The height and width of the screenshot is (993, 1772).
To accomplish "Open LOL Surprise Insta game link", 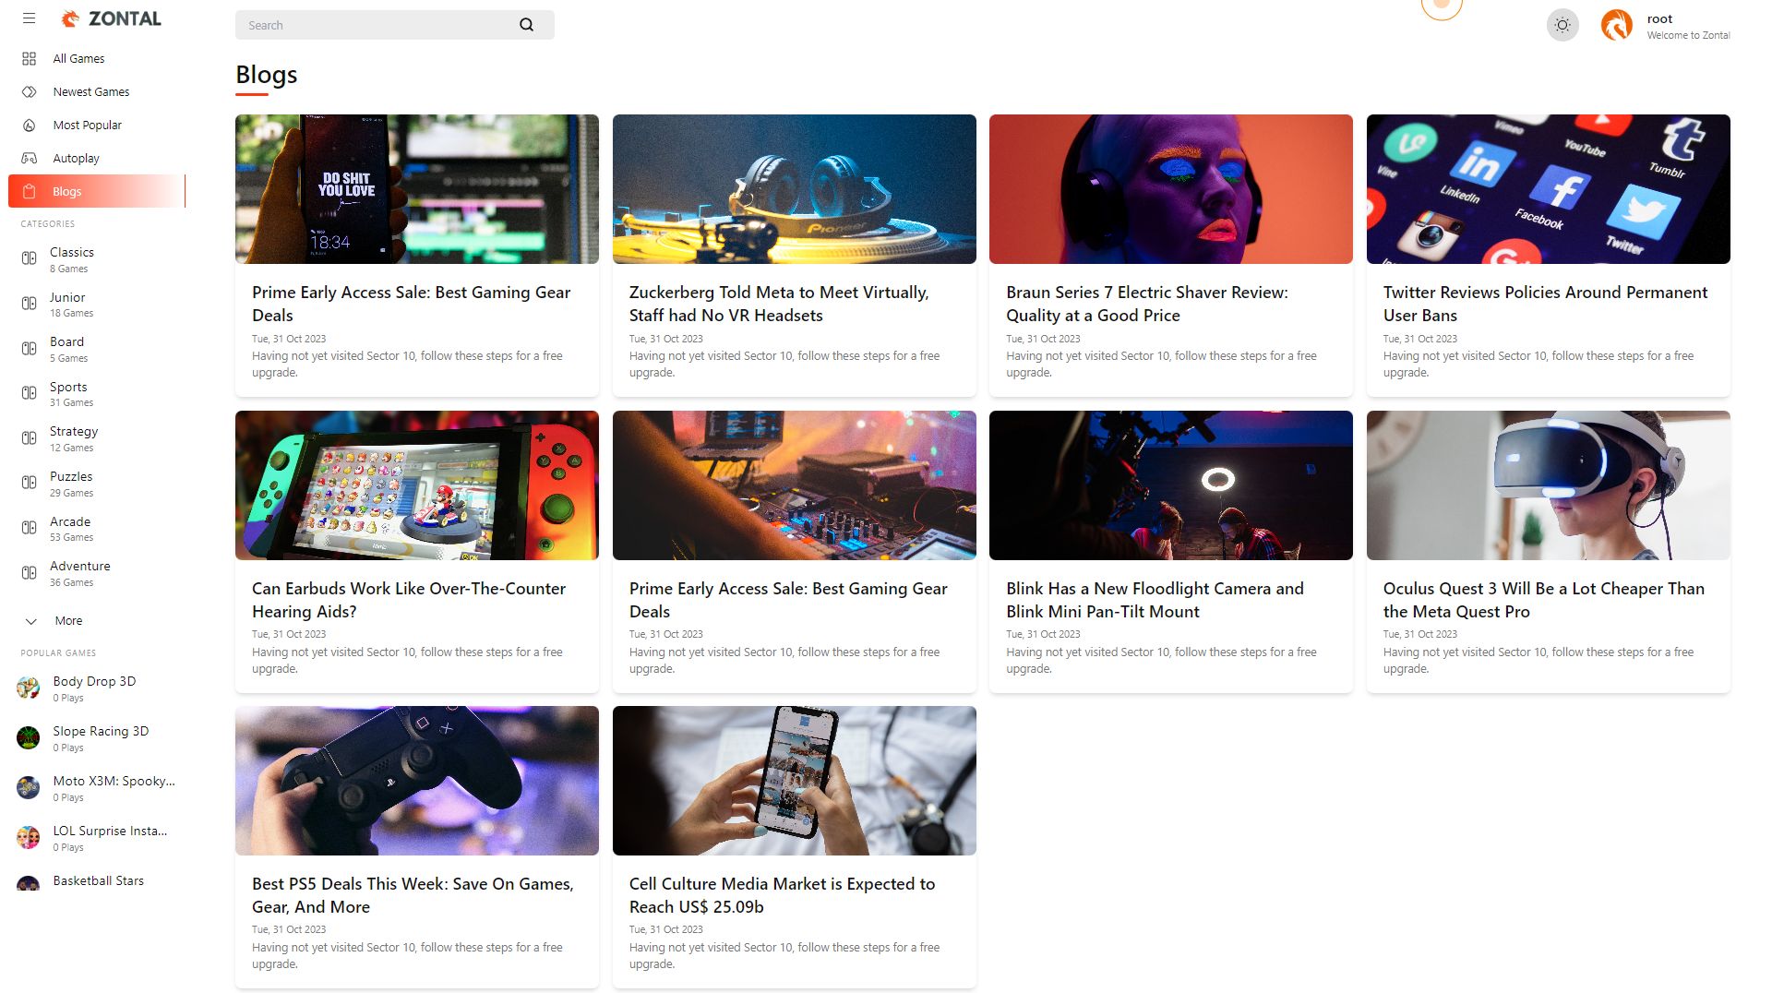I will click(110, 831).
